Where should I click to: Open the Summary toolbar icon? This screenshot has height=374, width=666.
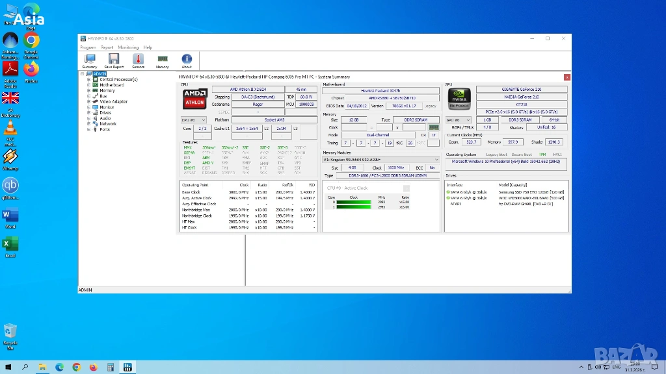point(90,60)
